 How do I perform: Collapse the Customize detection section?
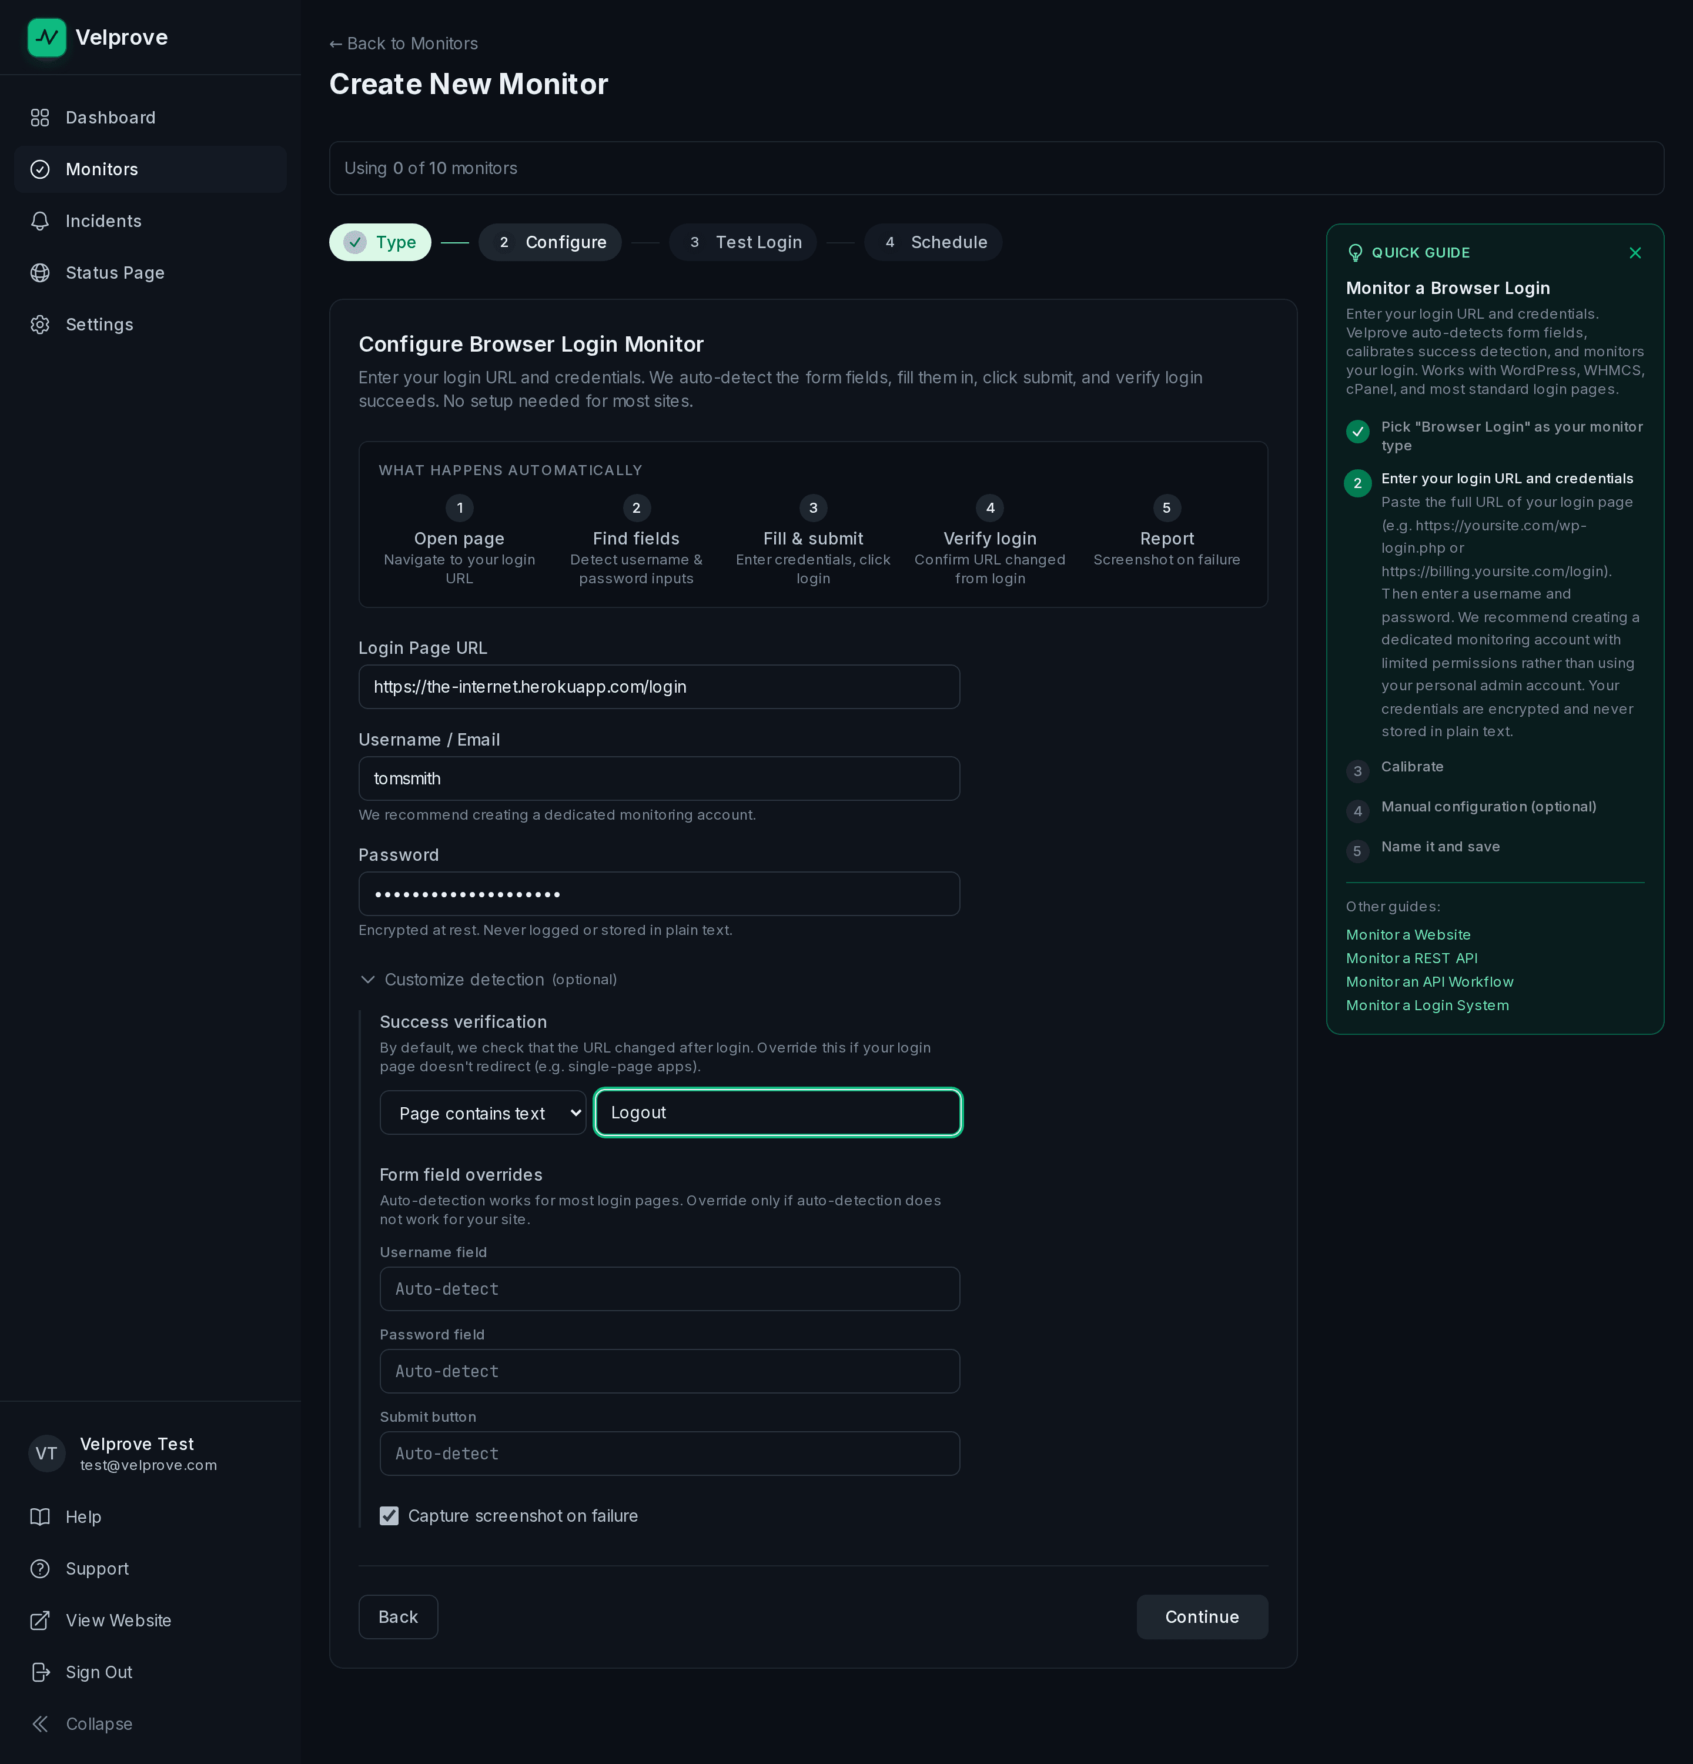click(x=487, y=979)
